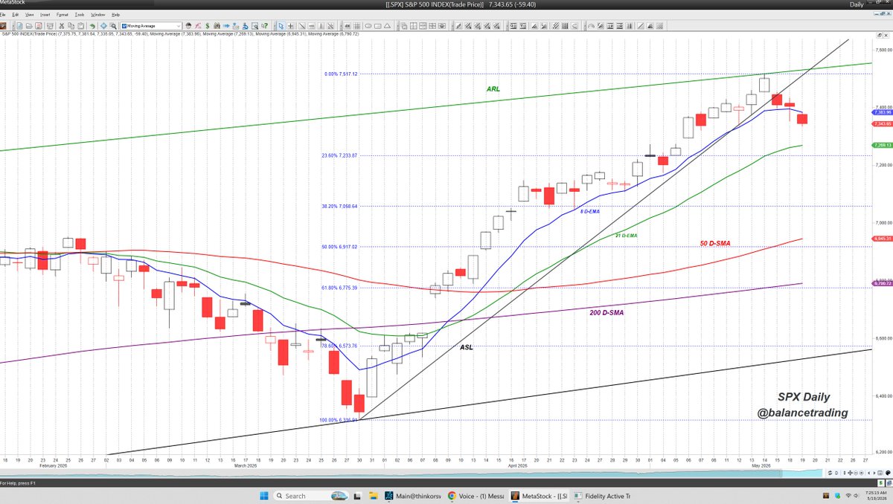Click the 8 D-EMA label
893x504 pixels.
590,212
